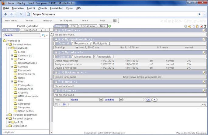
Task: Click edit pencil icon in Bookmarks header
Action: click(204, 73)
